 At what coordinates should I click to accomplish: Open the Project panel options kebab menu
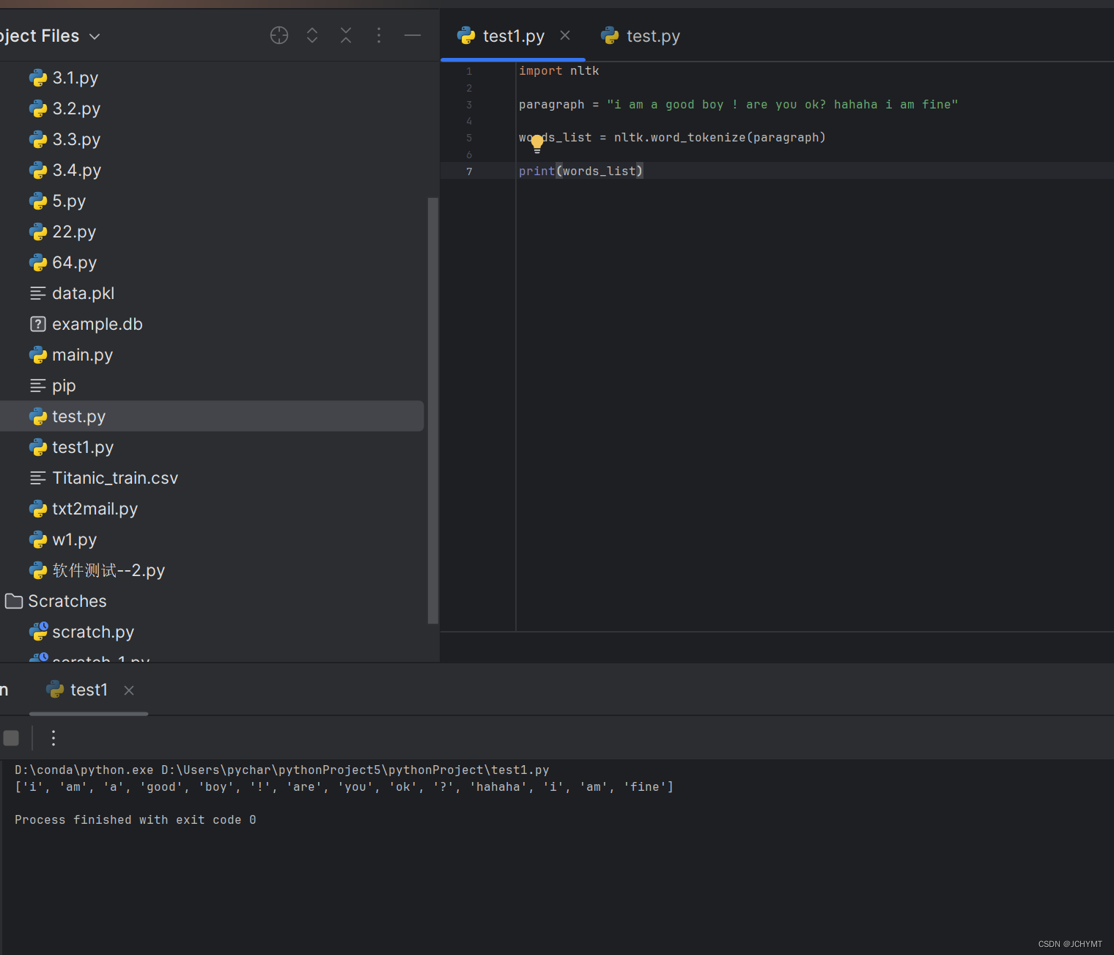[379, 34]
